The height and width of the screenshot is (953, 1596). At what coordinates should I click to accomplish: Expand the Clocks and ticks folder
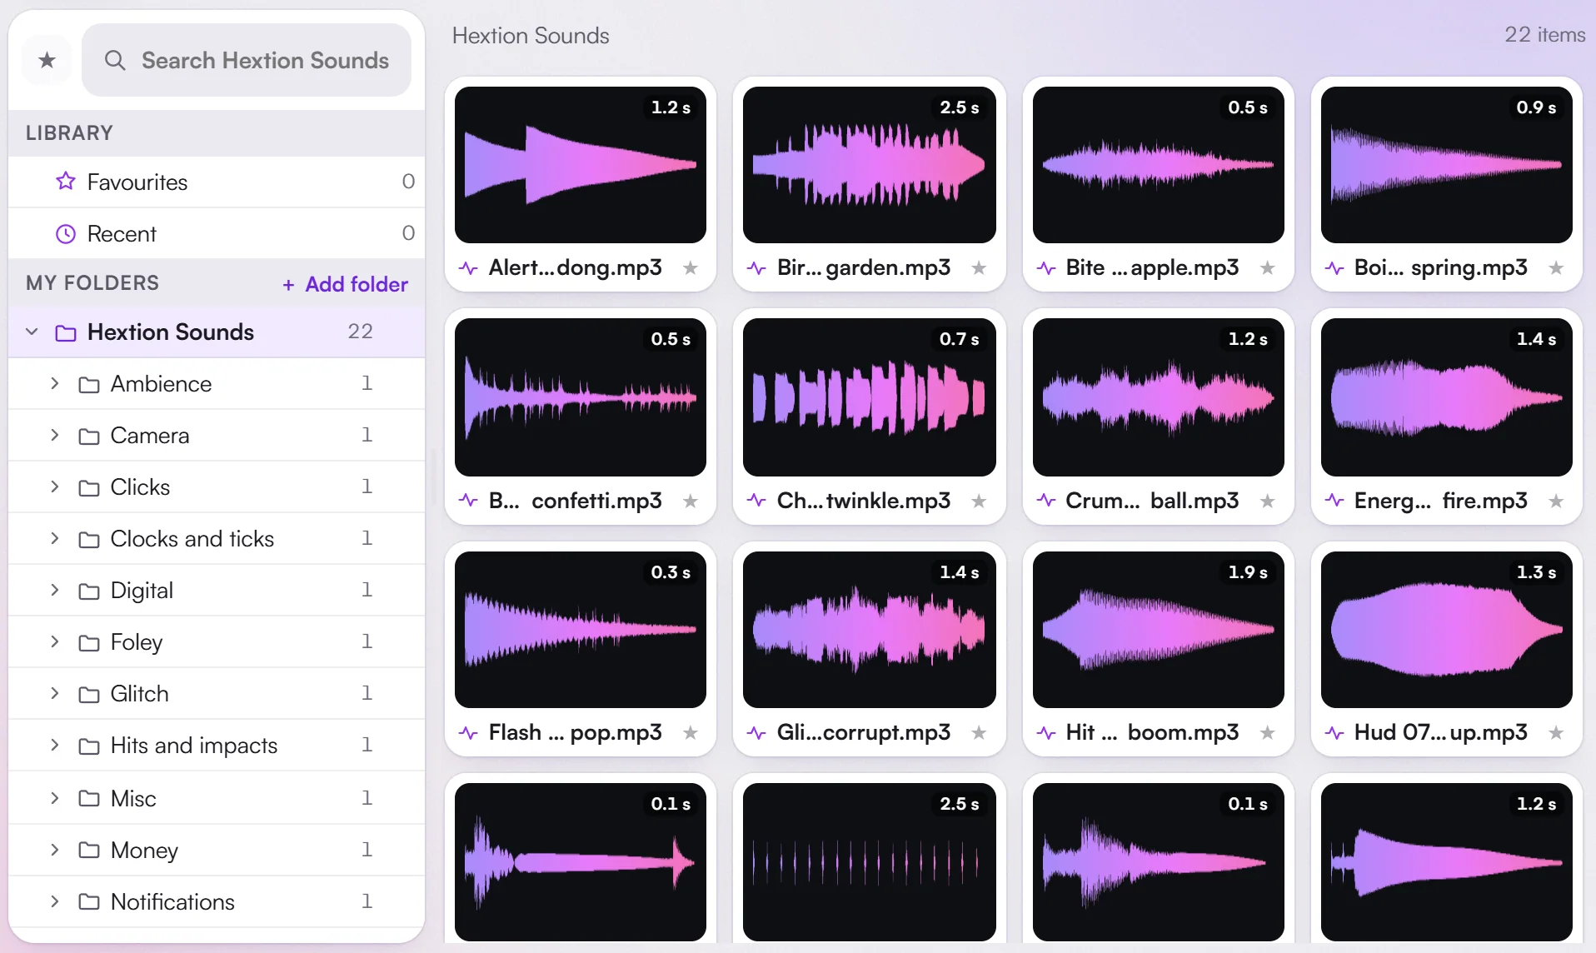(55, 538)
